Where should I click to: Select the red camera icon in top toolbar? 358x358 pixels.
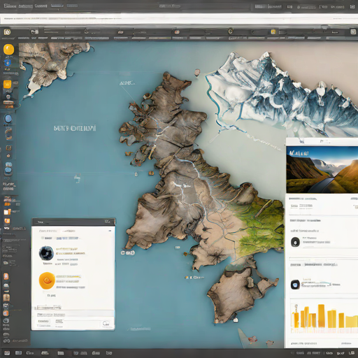[177, 32]
